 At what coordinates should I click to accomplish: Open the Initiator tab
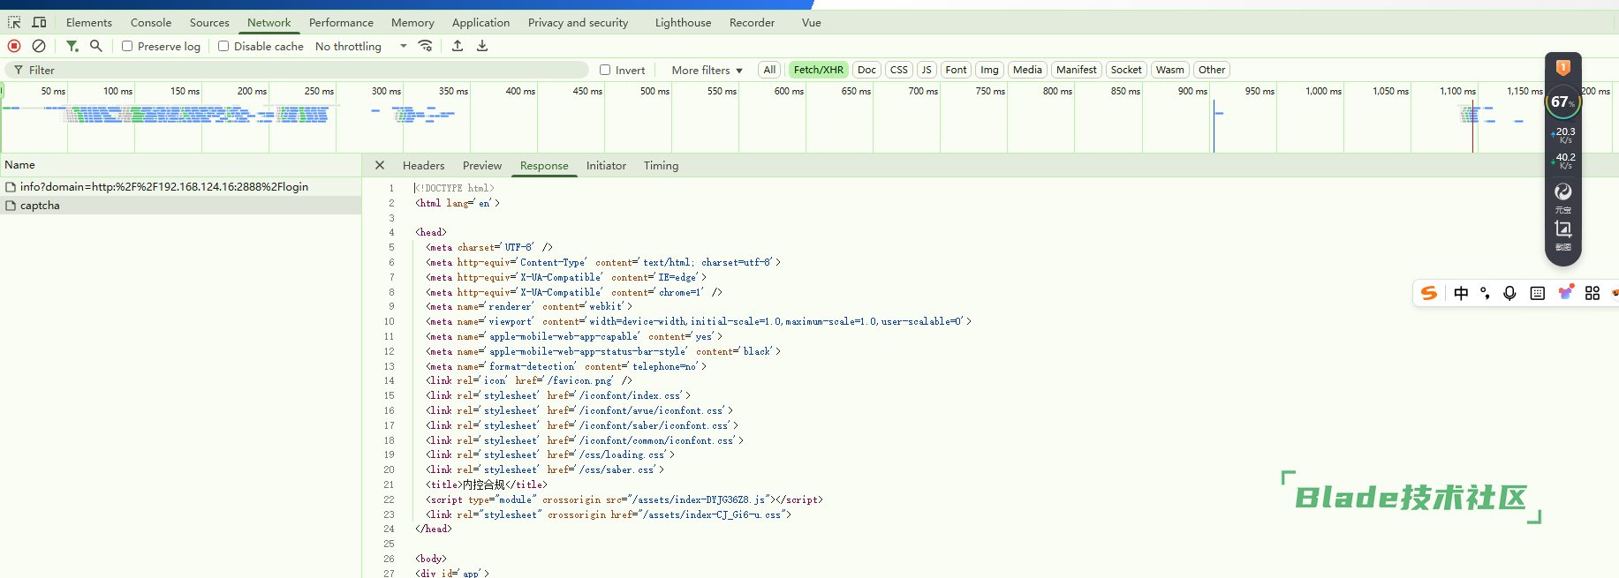[606, 165]
